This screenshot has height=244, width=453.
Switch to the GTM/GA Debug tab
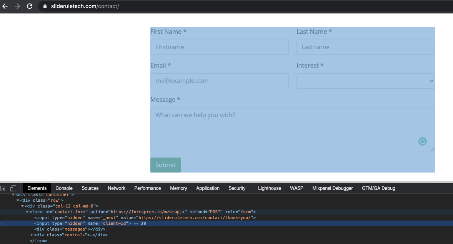pyautogui.click(x=378, y=188)
